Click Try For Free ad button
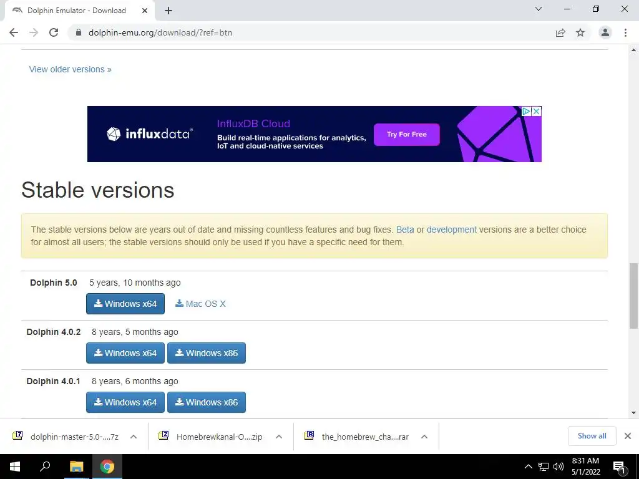 coord(407,135)
